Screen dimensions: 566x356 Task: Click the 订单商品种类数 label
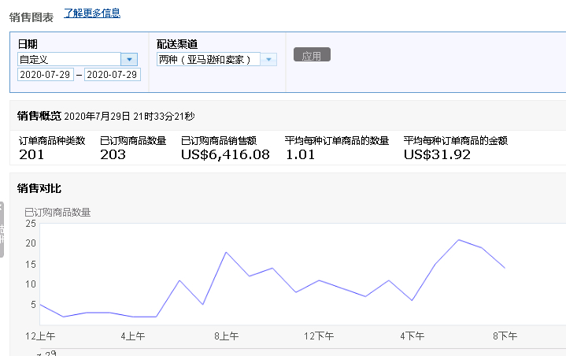click(x=52, y=140)
